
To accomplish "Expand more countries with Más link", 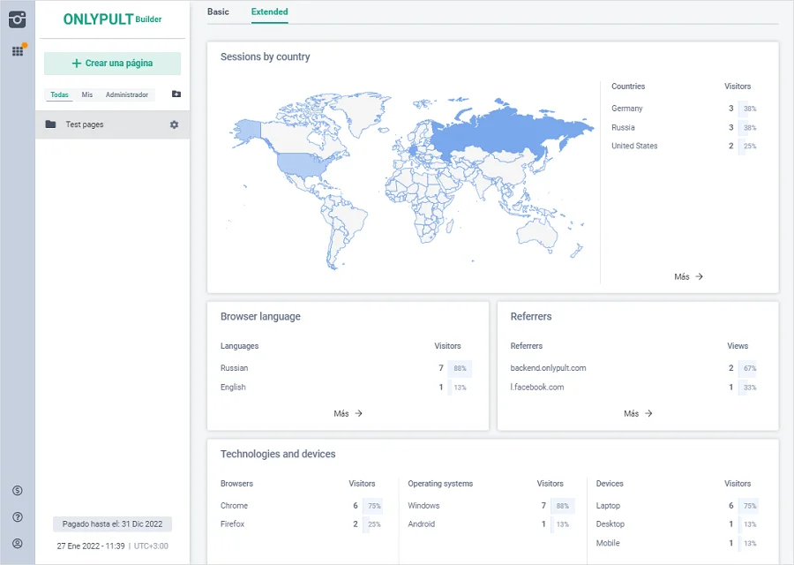I will tap(688, 276).
